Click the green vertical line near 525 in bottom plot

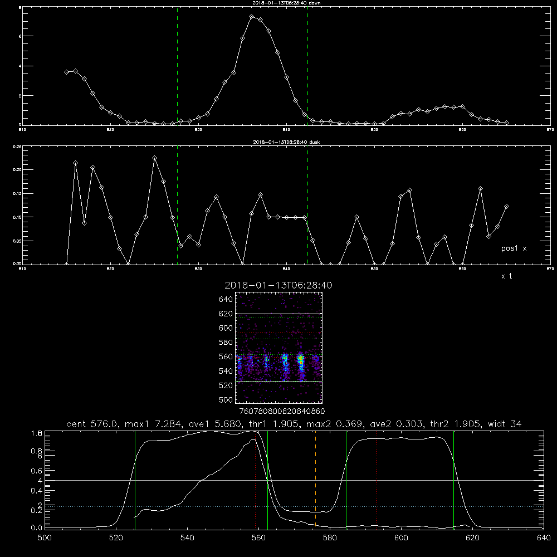pyautogui.click(x=135, y=480)
